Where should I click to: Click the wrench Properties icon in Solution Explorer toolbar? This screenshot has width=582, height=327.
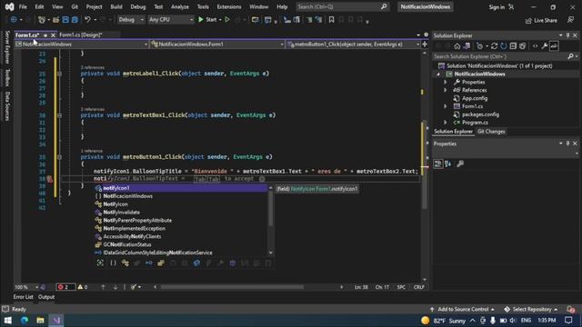pos(545,46)
